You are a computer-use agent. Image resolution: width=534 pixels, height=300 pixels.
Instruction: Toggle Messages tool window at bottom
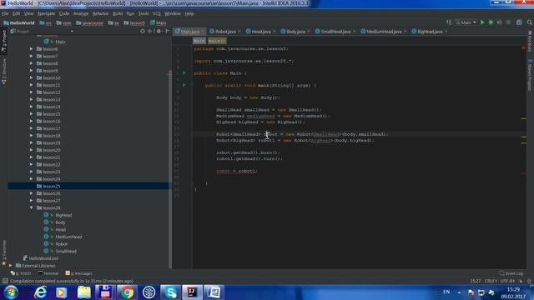(x=79, y=273)
